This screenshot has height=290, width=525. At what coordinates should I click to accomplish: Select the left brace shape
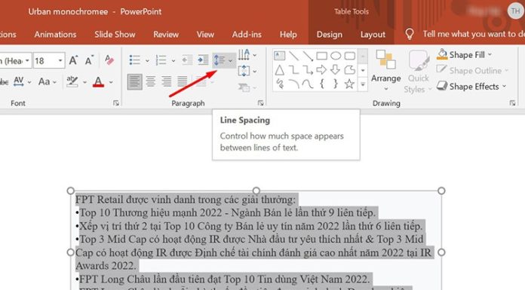point(322,84)
